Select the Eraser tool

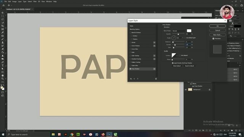pos(3,49)
